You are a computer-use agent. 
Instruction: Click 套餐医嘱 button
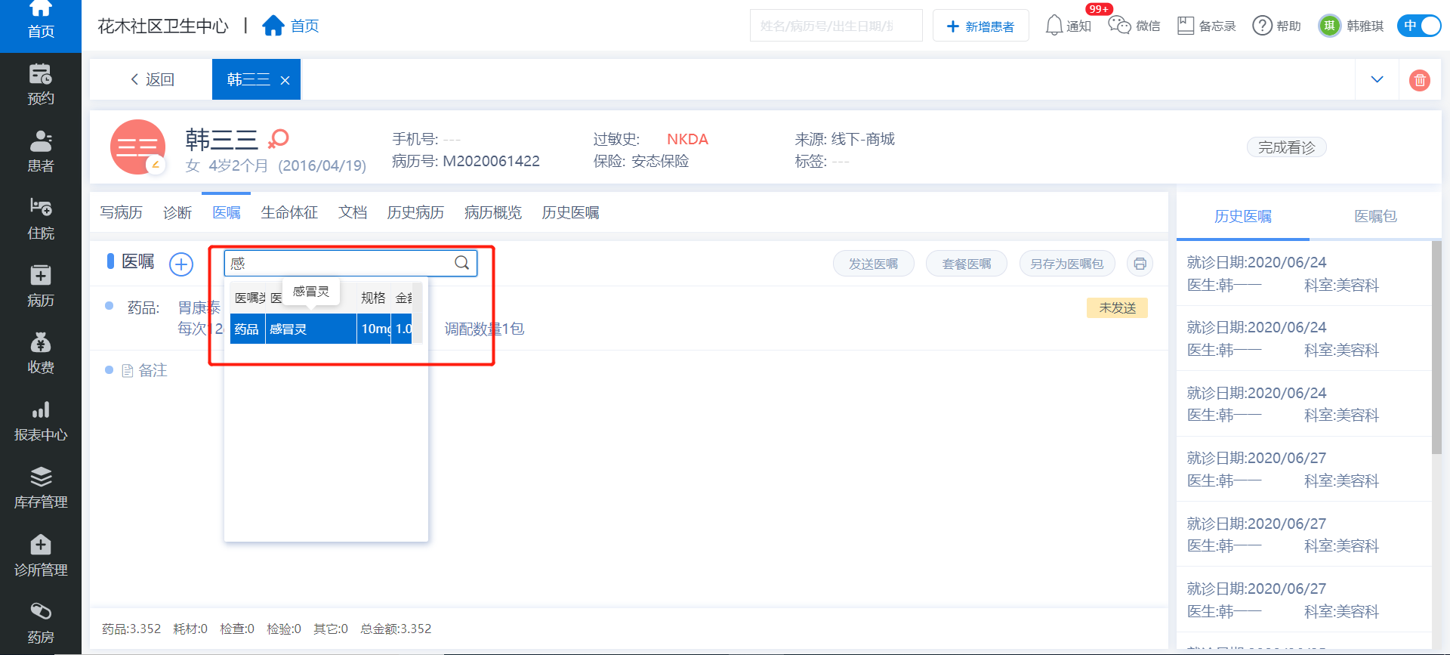[x=967, y=264]
